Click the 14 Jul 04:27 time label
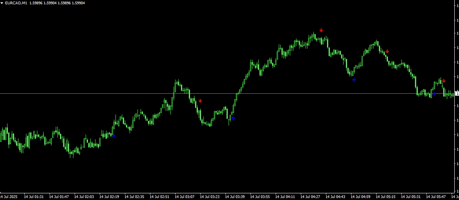 pos(311,197)
